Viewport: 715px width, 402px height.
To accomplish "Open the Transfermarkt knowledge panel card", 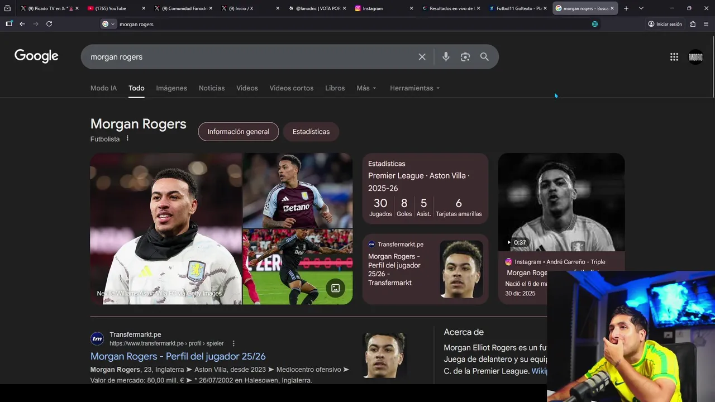I will coord(426,269).
